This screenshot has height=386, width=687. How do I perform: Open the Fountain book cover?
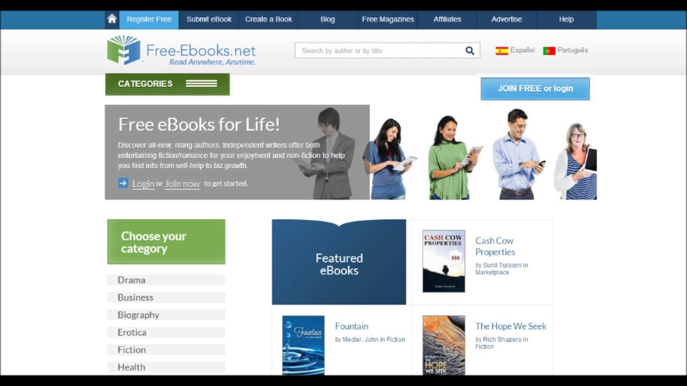pyautogui.click(x=303, y=345)
